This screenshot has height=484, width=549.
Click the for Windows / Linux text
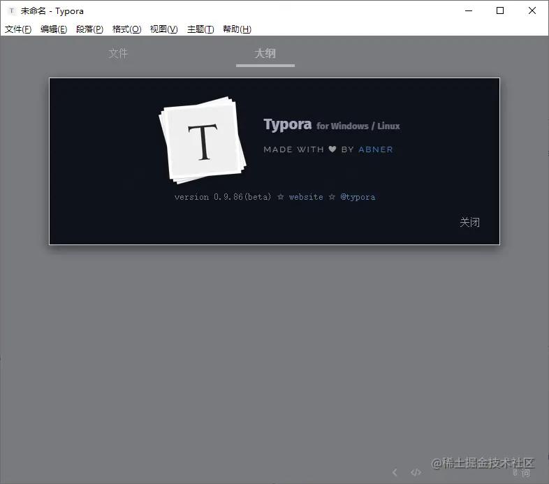tap(358, 126)
